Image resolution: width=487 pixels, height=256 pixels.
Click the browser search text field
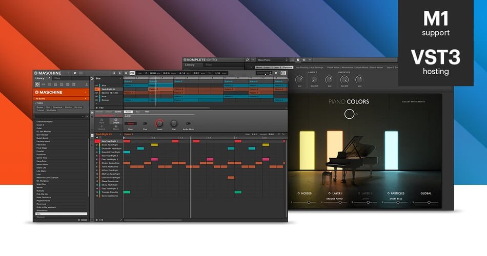(58, 116)
